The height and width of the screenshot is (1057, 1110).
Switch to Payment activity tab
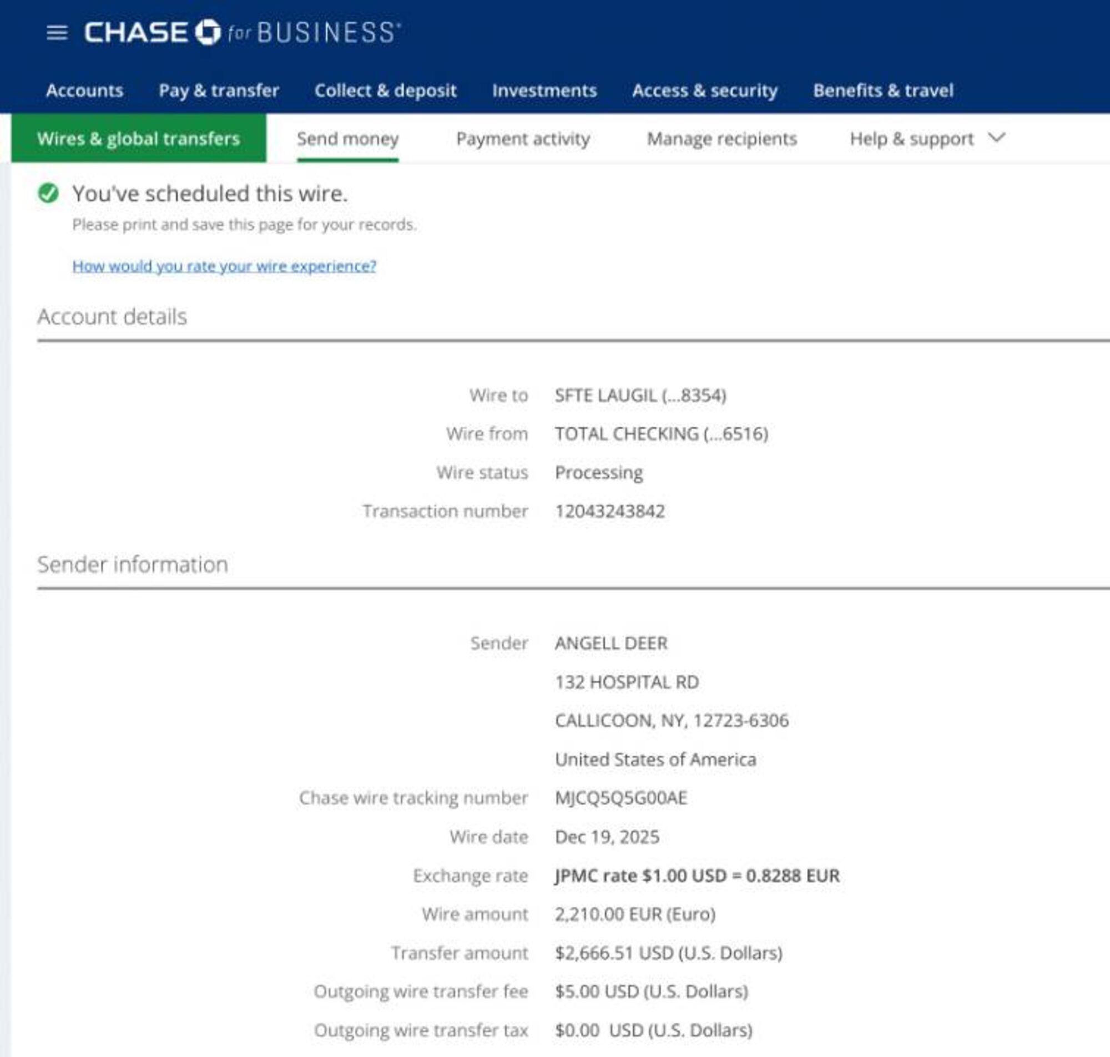point(523,139)
